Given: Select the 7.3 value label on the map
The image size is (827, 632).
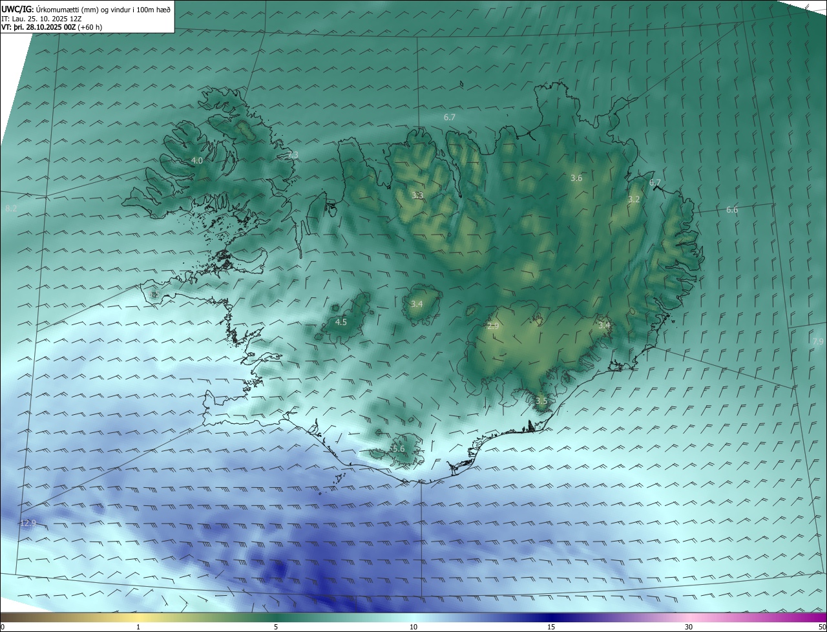Looking at the screenshot, I should [x=293, y=155].
